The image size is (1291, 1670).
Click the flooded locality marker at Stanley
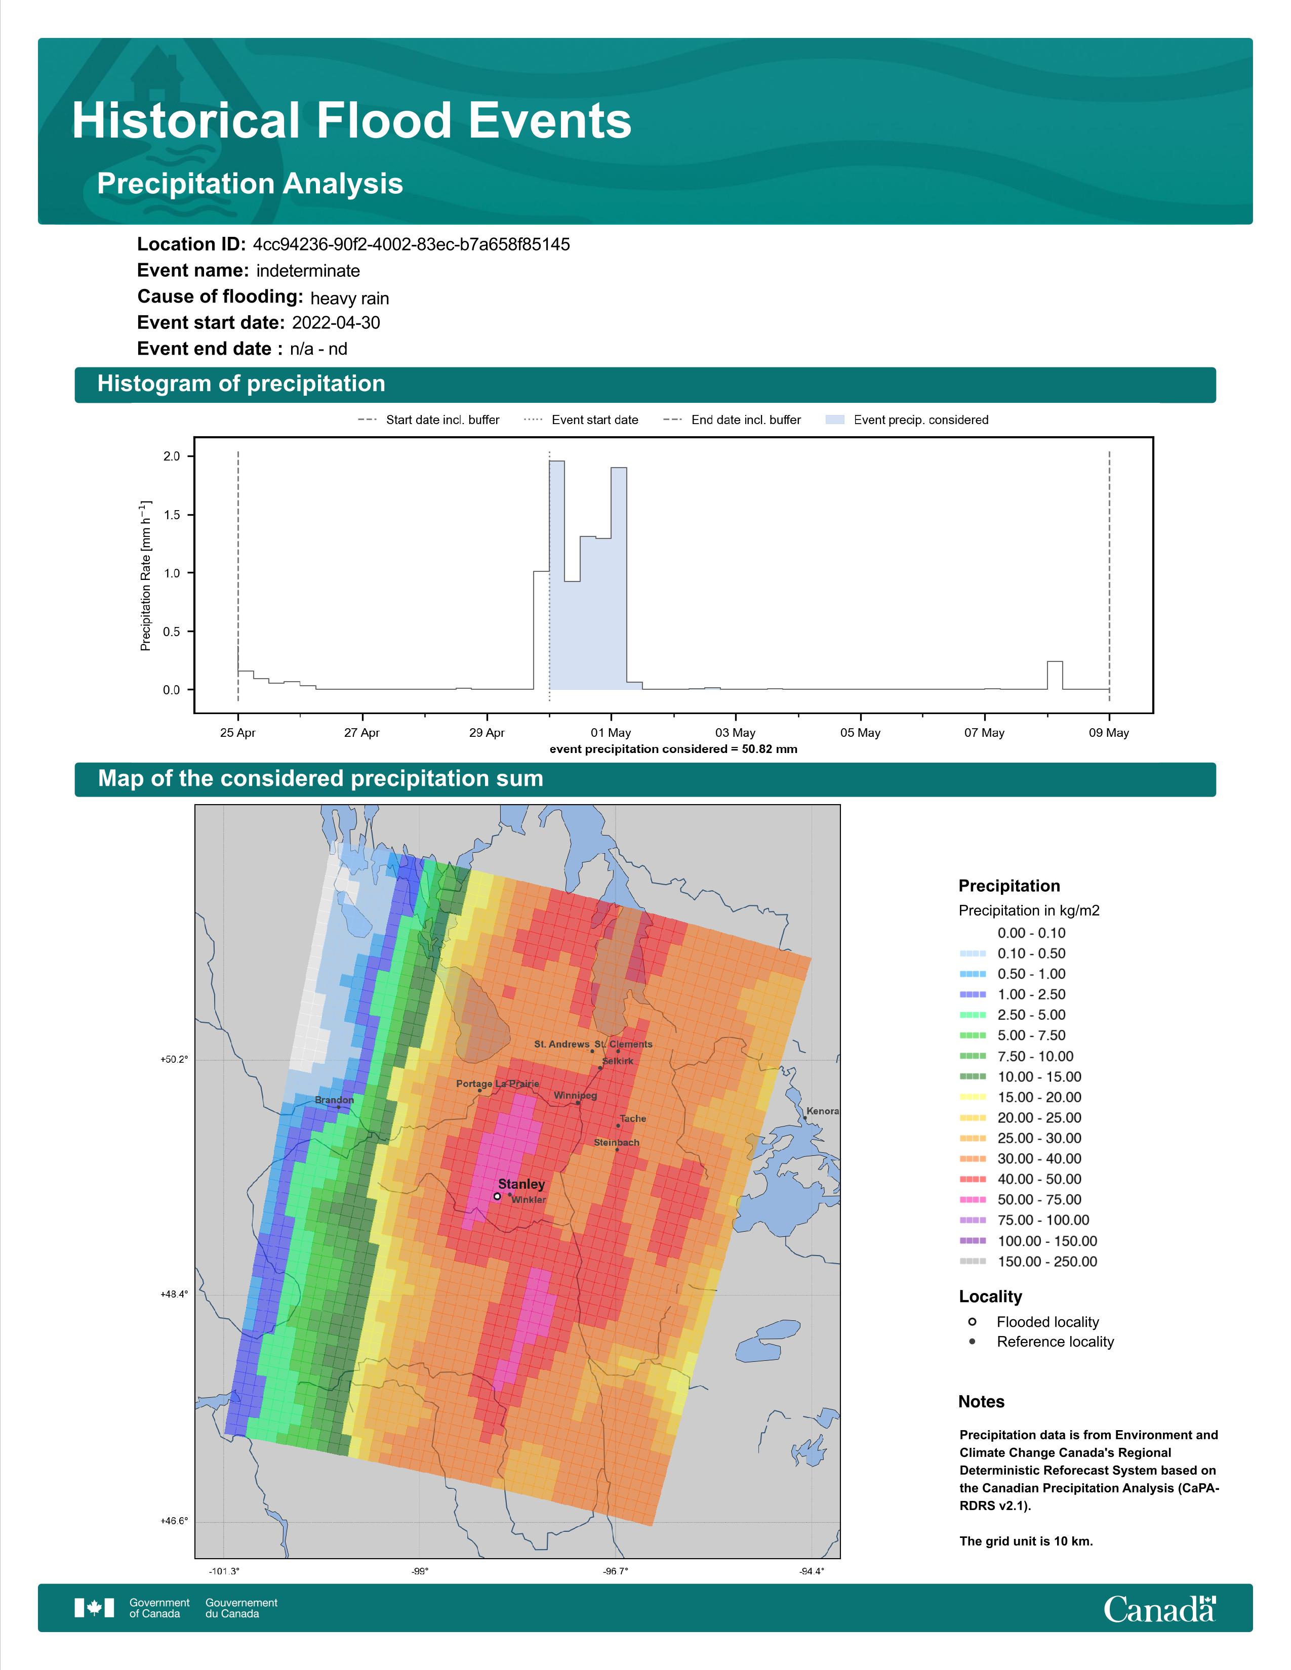tap(497, 1197)
